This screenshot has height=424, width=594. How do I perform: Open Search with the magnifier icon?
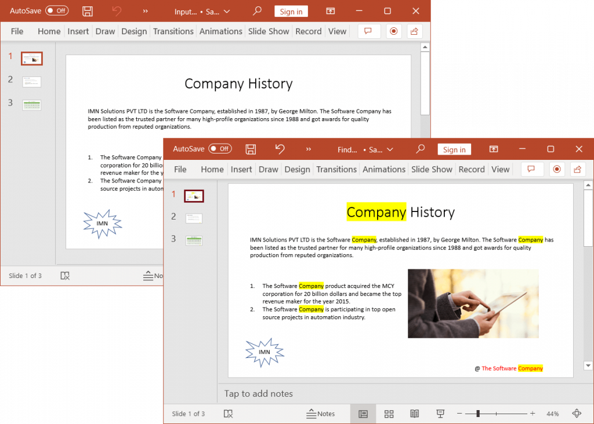pos(420,149)
